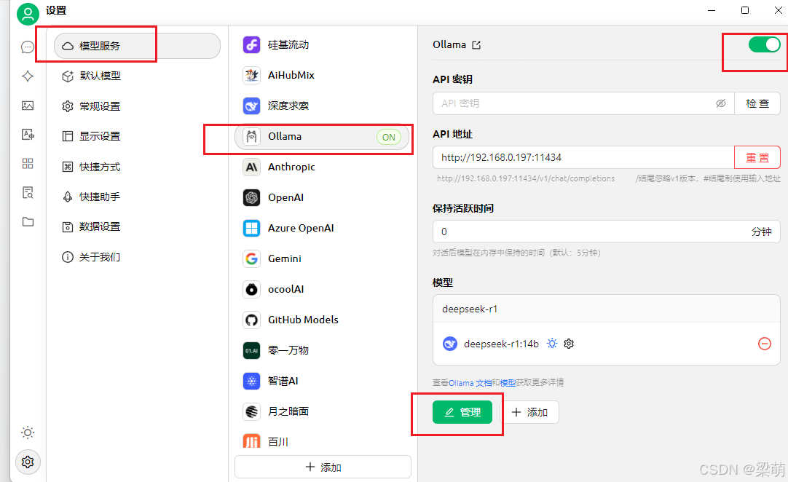Select the Ollama provider row
This screenshot has height=482, width=788.
click(322, 137)
